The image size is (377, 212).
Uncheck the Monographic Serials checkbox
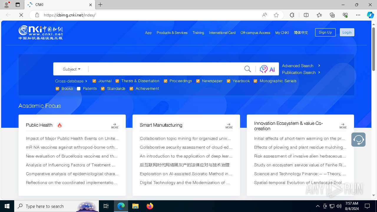[x=255, y=81]
